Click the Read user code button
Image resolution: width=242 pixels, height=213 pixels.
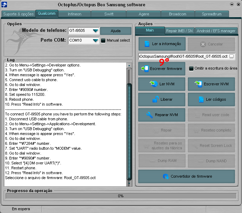[x=211, y=115]
